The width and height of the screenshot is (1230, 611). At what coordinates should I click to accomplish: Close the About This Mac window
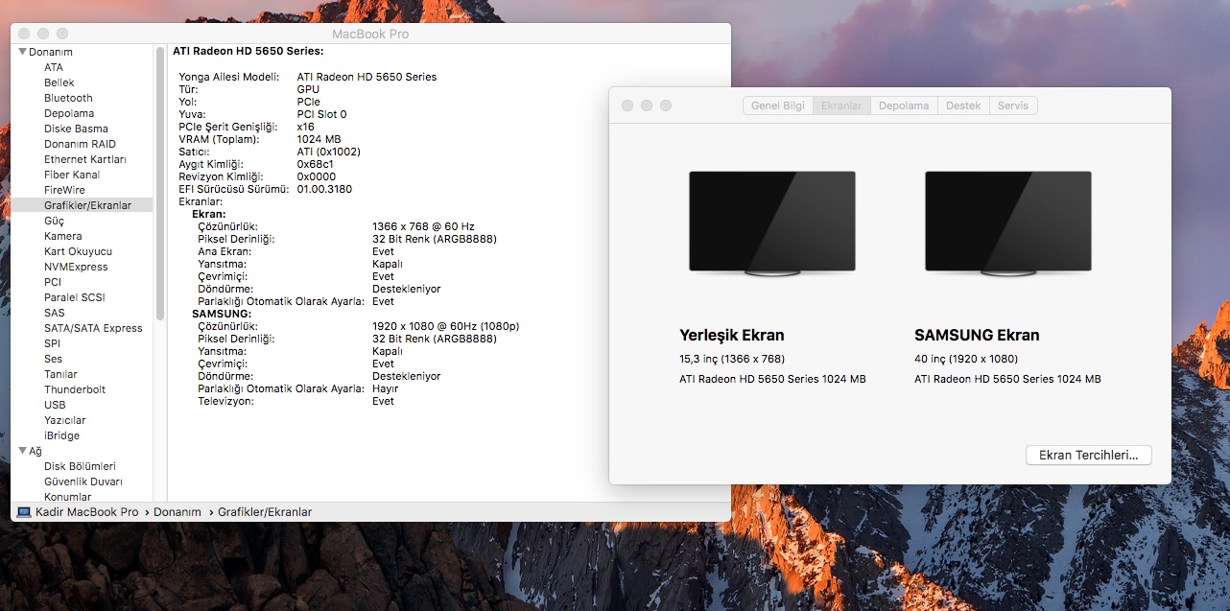[x=627, y=106]
